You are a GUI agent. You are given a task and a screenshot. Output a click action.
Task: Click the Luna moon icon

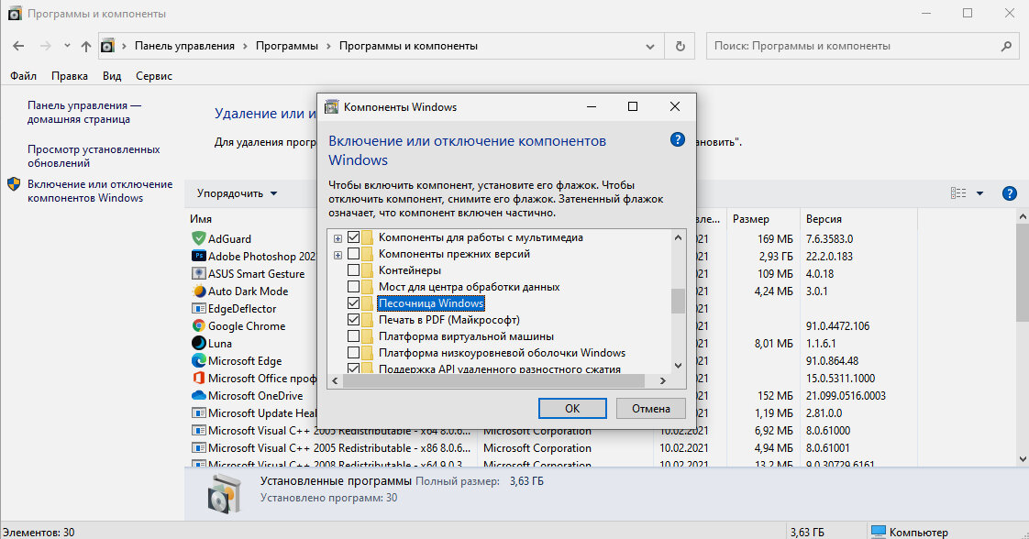pos(198,343)
